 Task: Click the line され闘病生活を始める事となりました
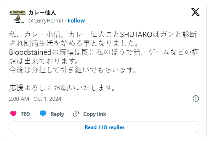[x=74, y=43]
